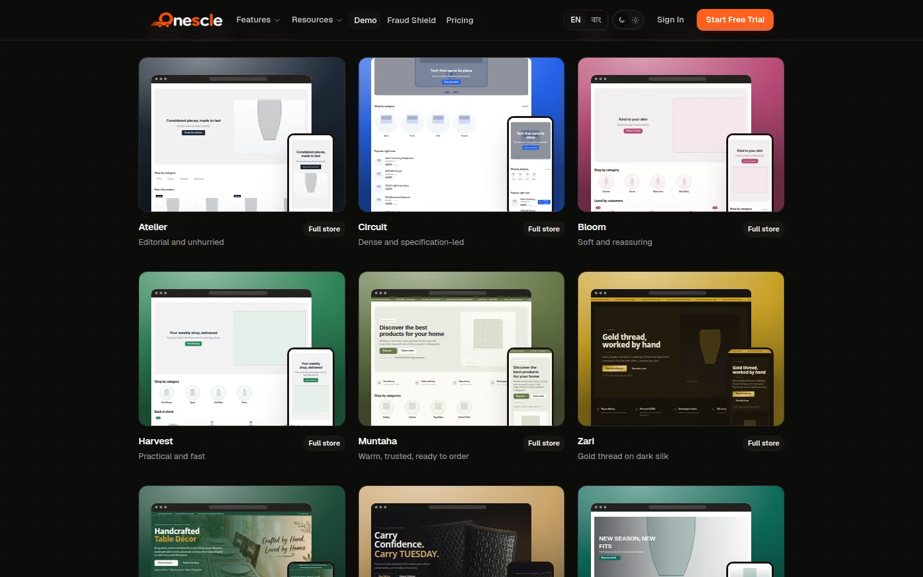Click the text 'Editorial and unhurried'
Screen dimensions: 923x577
181,242
